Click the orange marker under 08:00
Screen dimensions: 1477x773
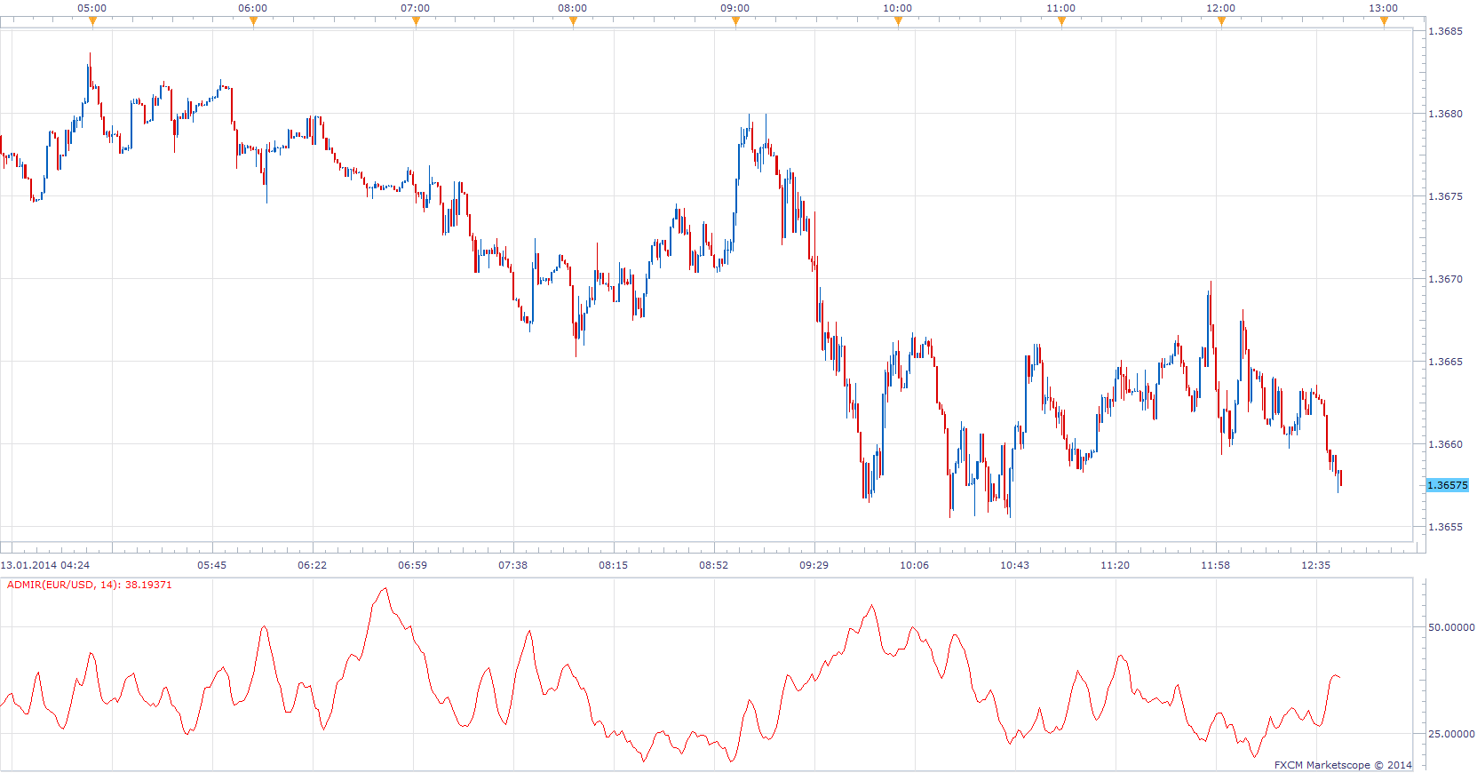point(573,21)
